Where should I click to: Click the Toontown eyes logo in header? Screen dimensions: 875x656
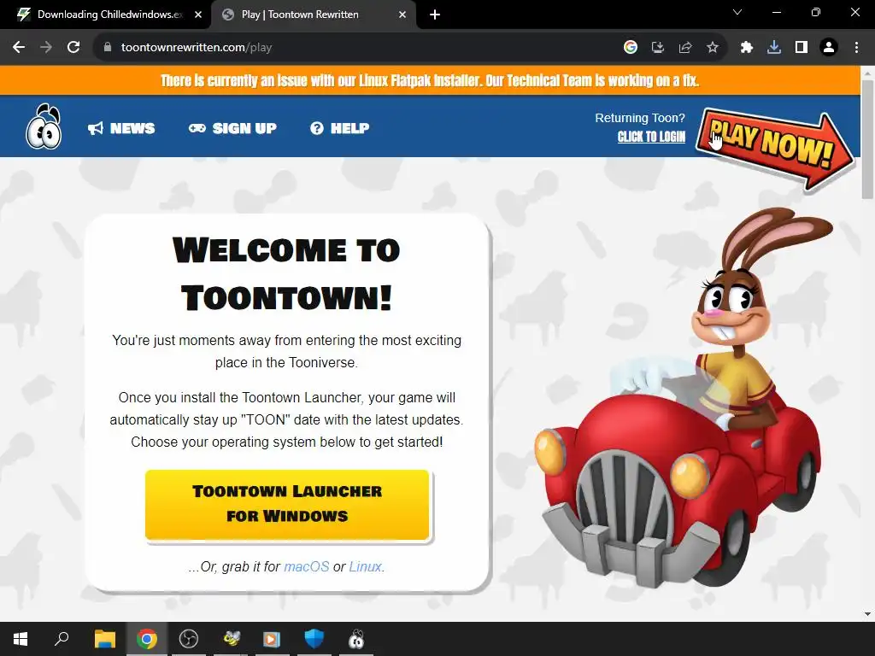(x=44, y=126)
